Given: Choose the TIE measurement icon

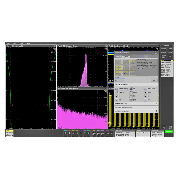Looking at the screenshot, I should coord(131,89).
